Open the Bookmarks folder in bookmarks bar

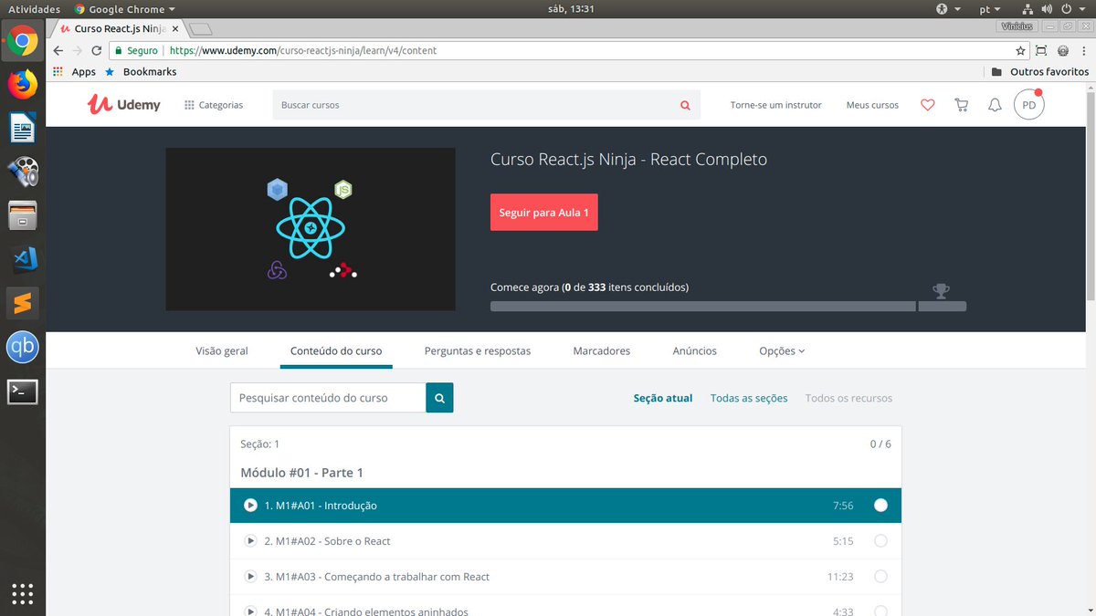tap(141, 71)
